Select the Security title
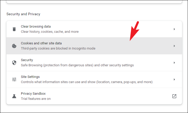The image size is (188, 113). [27, 60]
